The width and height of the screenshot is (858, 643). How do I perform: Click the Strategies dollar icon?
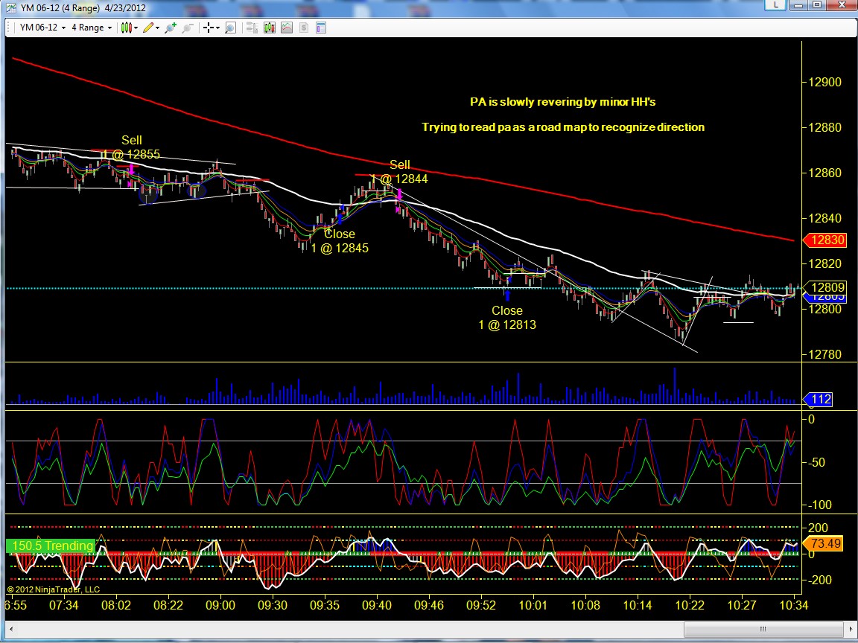click(304, 28)
